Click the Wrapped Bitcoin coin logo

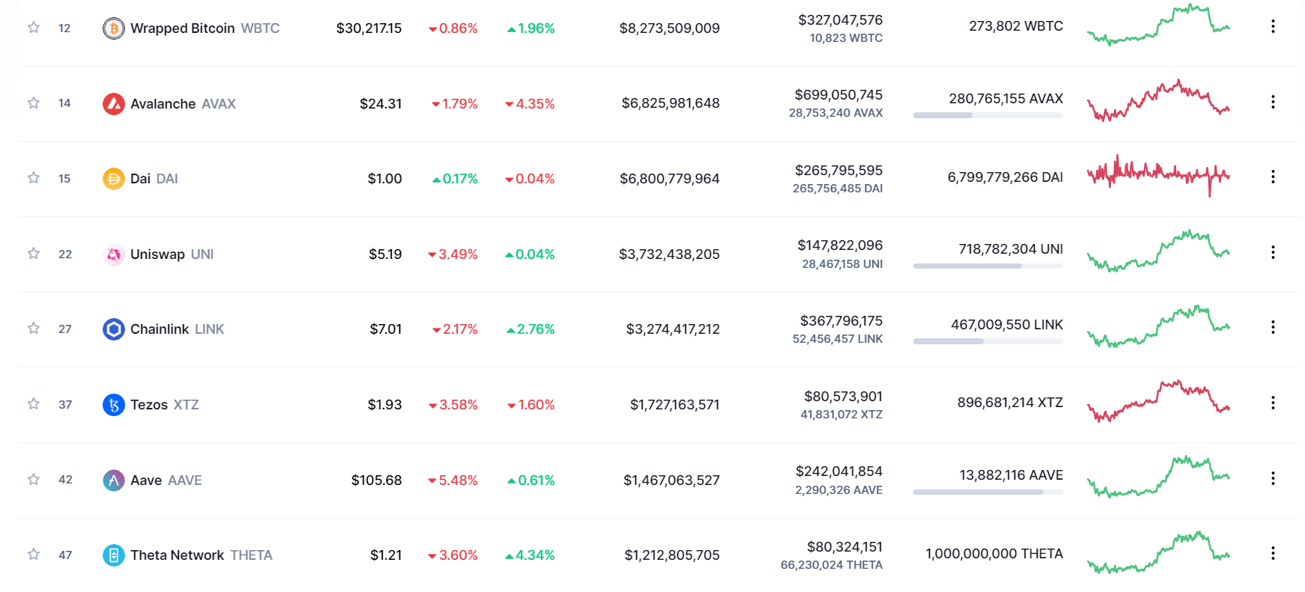[x=113, y=28]
